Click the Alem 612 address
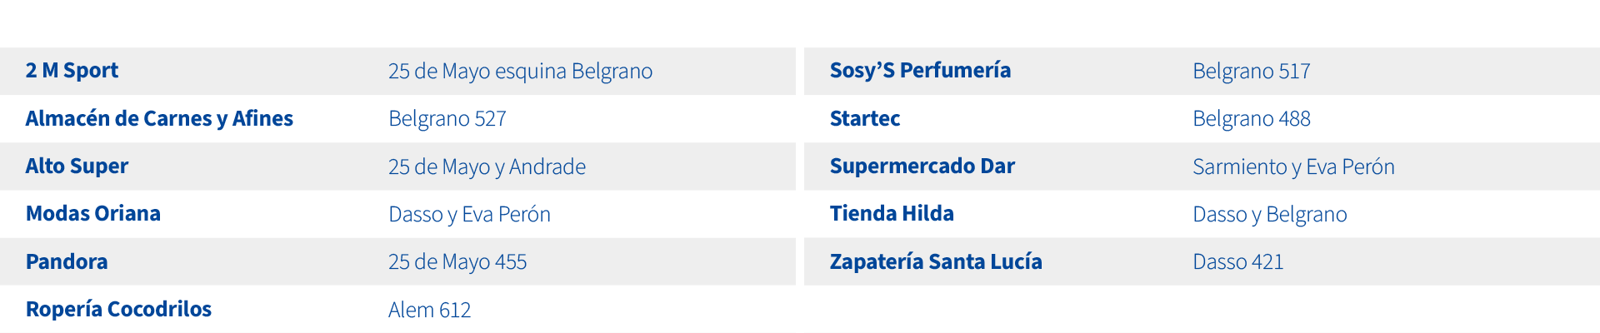 (x=429, y=311)
